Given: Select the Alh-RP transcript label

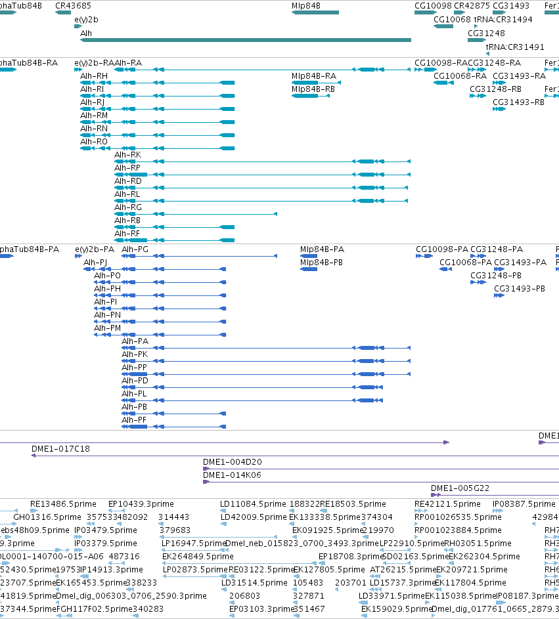Looking at the screenshot, I should [x=127, y=168].
